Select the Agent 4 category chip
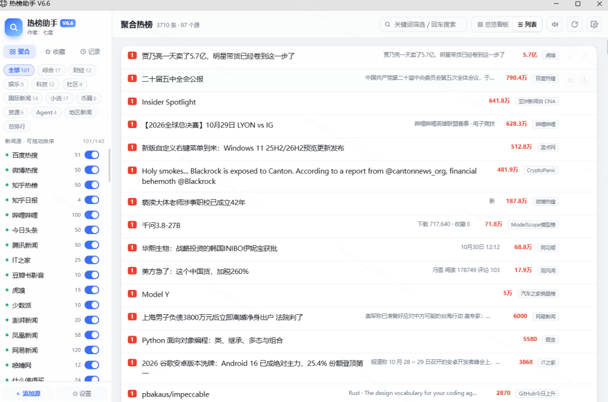The height and width of the screenshot is (402, 608). 46,112
